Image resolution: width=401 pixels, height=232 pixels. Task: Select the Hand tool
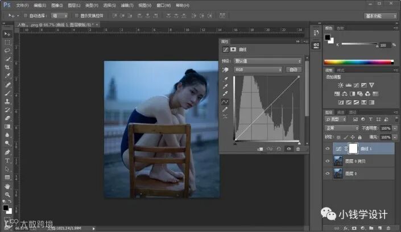point(7,186)
